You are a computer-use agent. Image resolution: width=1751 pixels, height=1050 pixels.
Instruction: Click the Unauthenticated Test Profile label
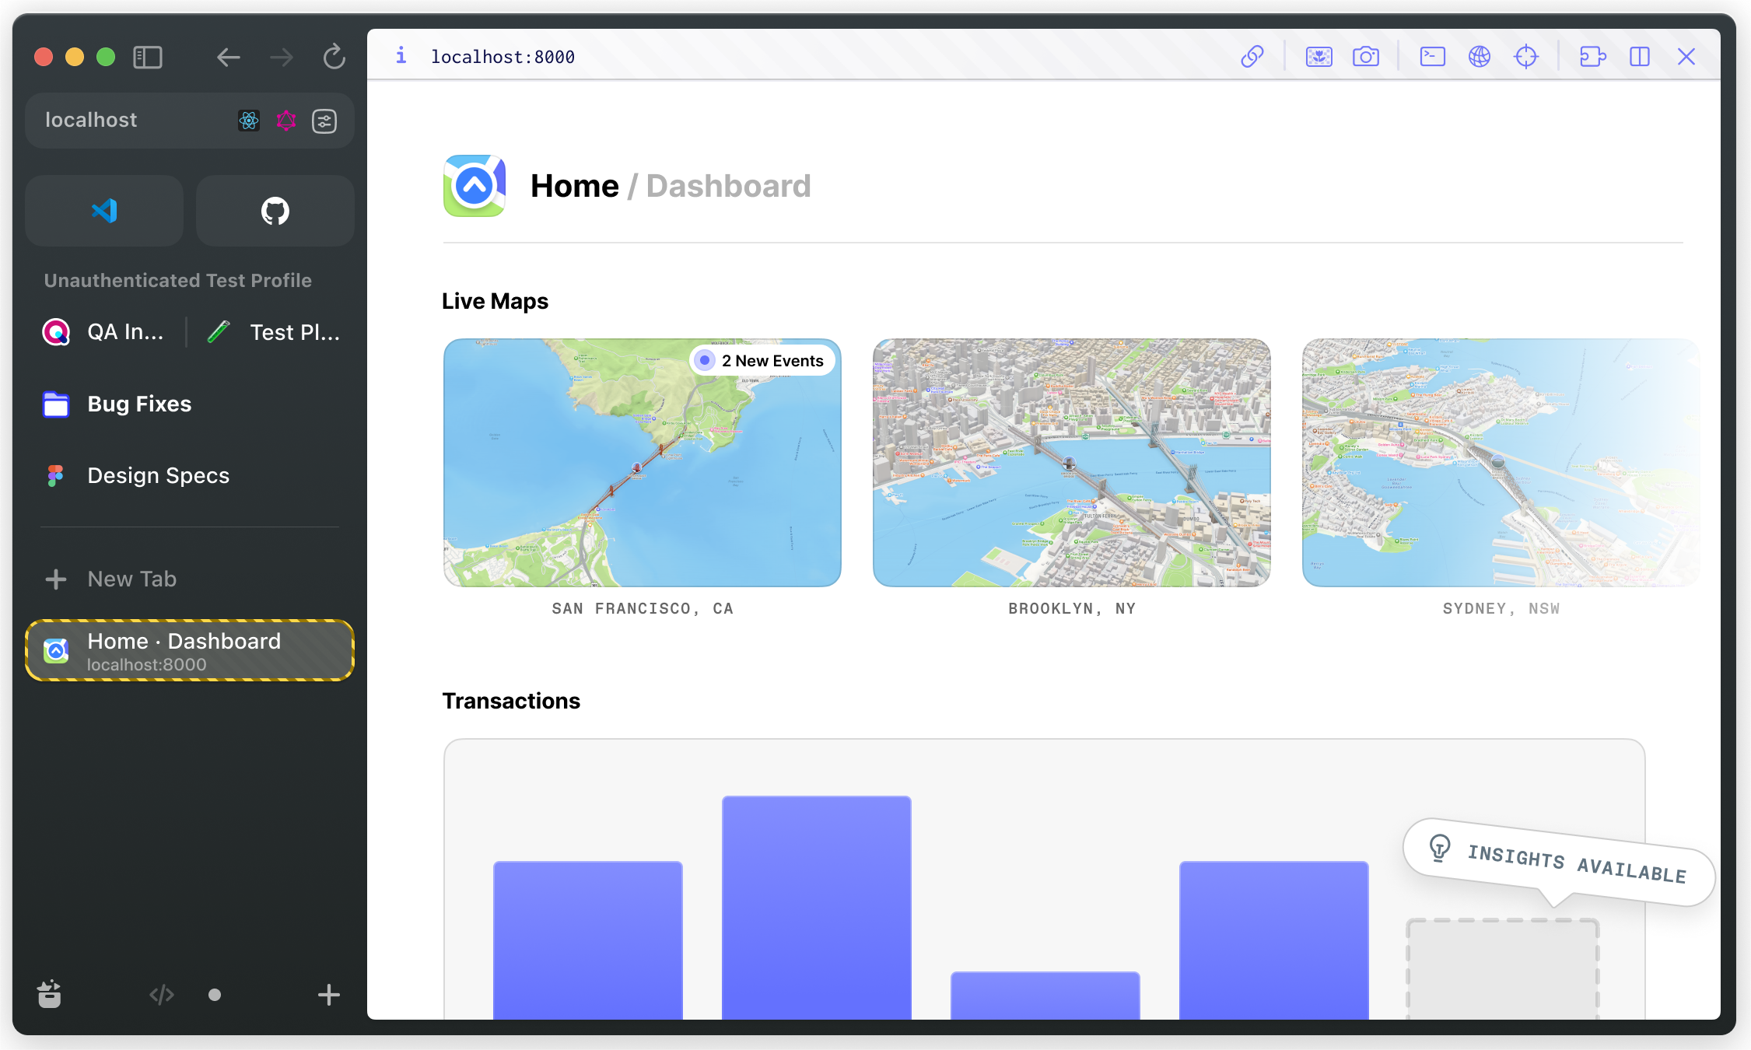pos(178,281)
